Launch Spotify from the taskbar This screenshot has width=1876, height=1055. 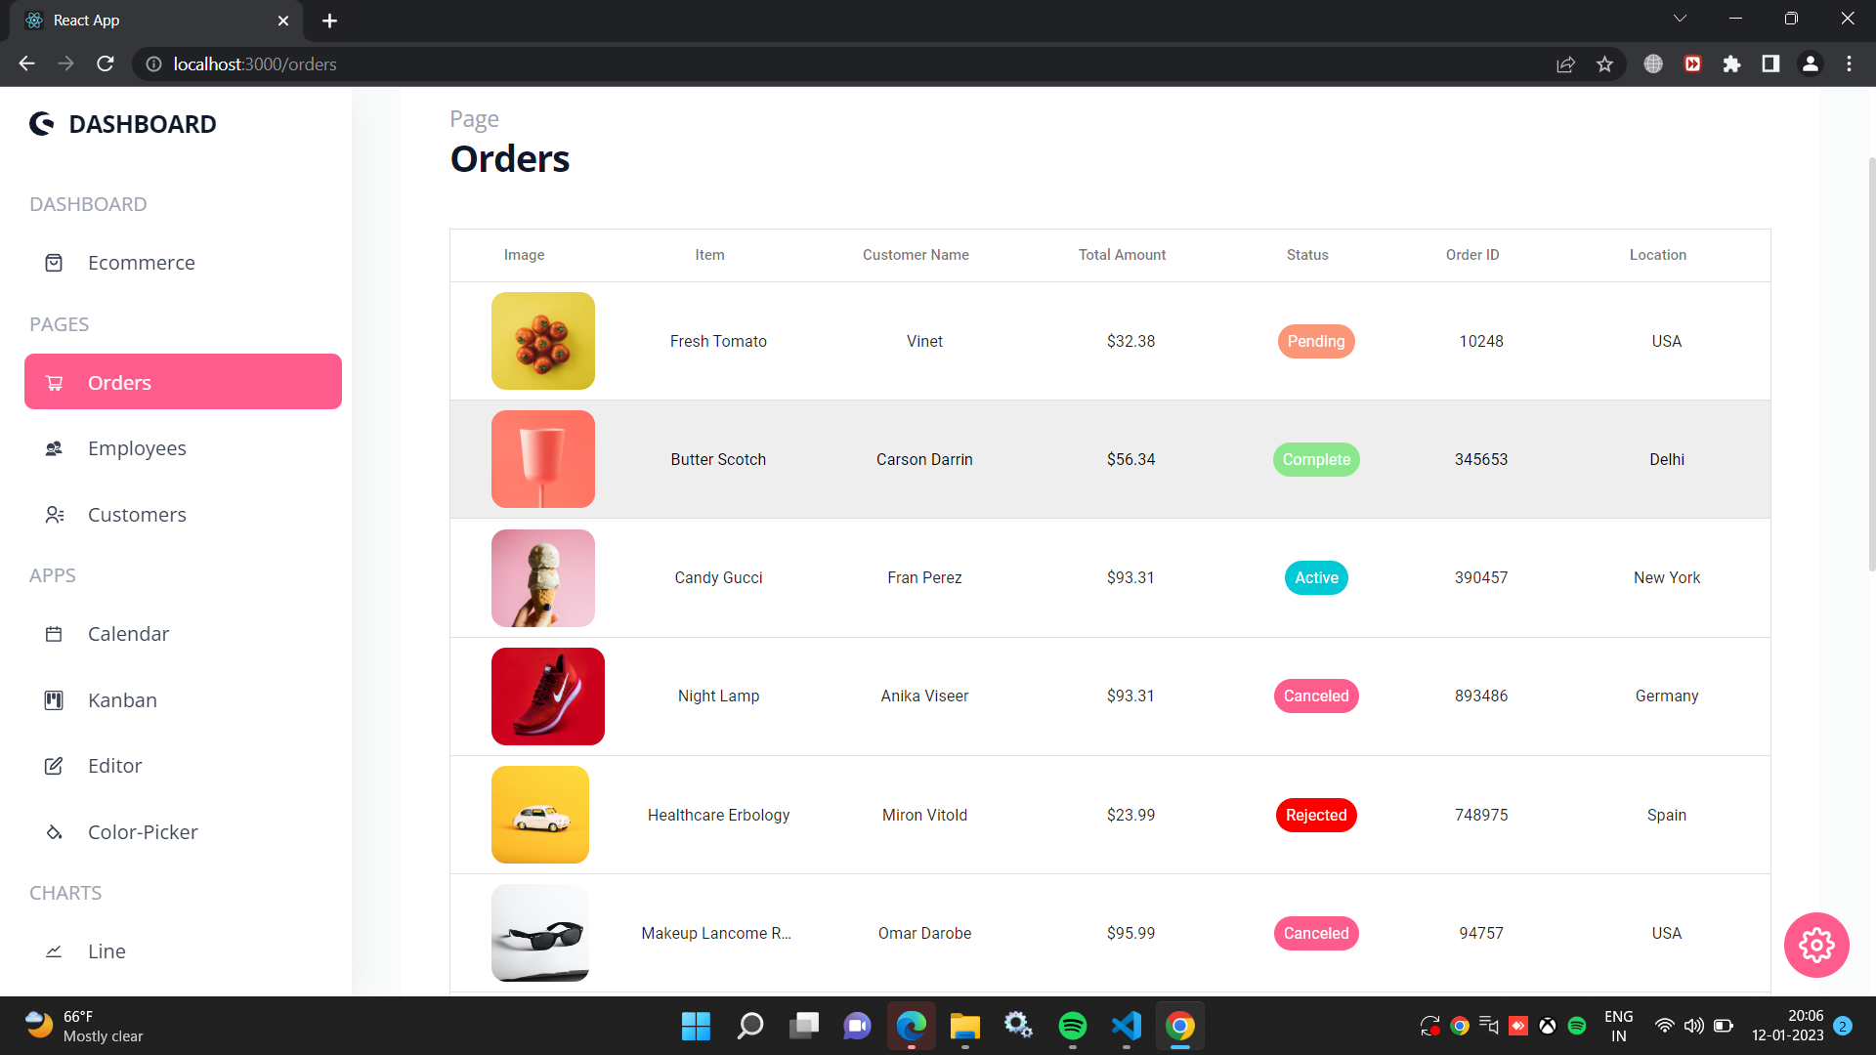coord(1073,1026)
